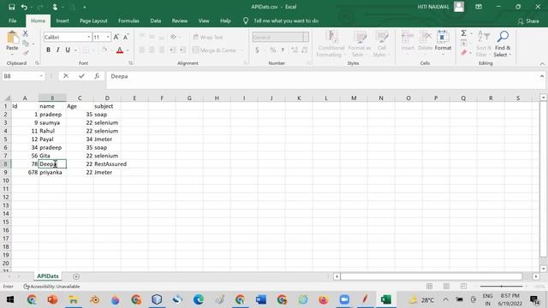Image resolution: width=548 pixels, height=308 pixels.
Task: Click the Accessibility: Unavailable status
Action: (x=51, y=287)
